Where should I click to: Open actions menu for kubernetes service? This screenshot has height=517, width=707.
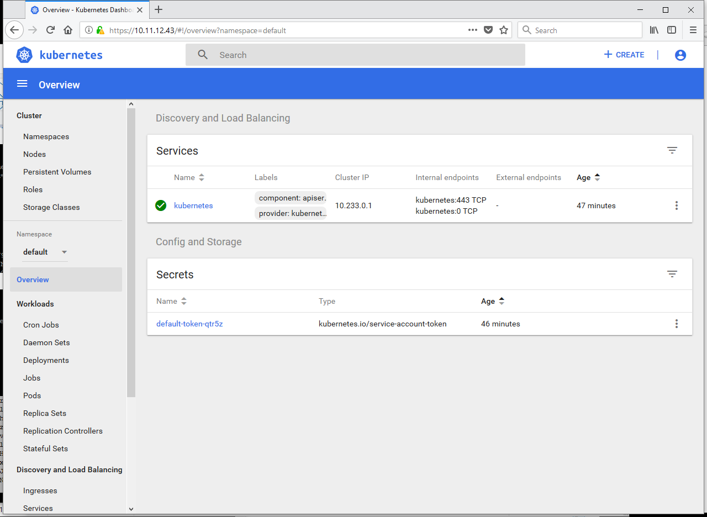click(677, 205)
